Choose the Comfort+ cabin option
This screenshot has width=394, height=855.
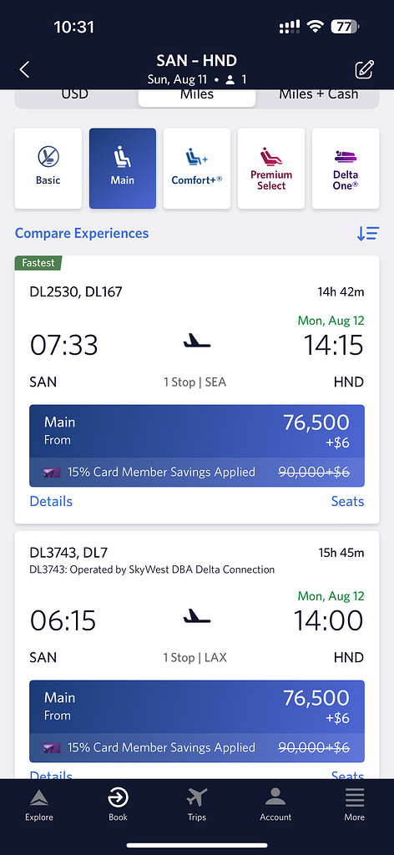197,169
